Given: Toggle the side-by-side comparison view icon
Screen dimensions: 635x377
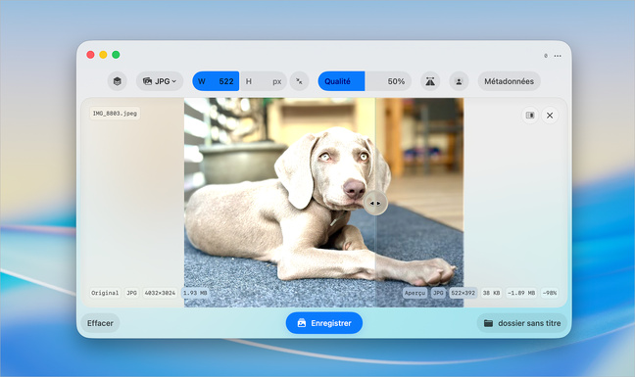Looking at the screenshot, I should pyautogui.click(x=530, y=116).
